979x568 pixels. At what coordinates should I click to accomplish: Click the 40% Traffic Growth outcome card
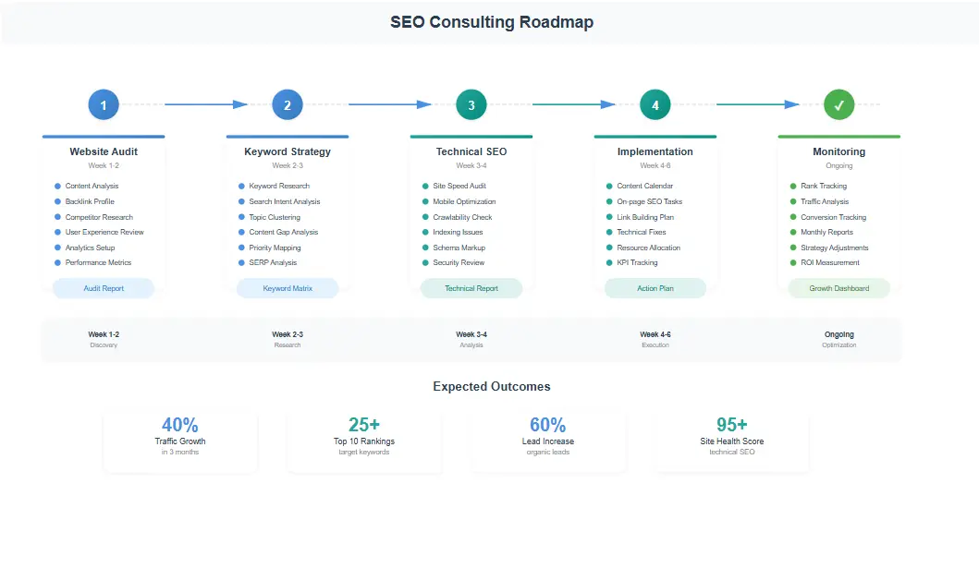point(180,441)
